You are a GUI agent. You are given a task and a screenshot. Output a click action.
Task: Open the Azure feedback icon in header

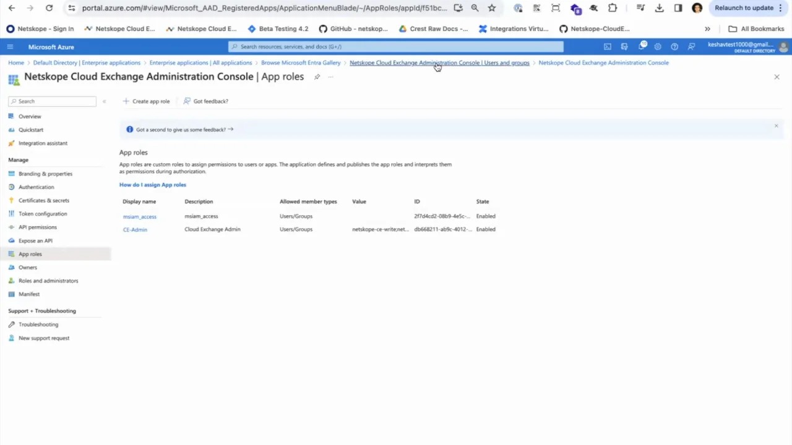click(x=691, y=47)
